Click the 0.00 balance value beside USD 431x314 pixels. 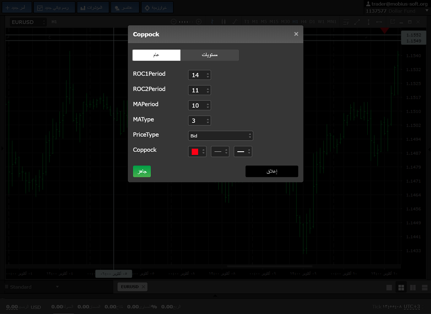pyautogui.click(x=12, y=307)
